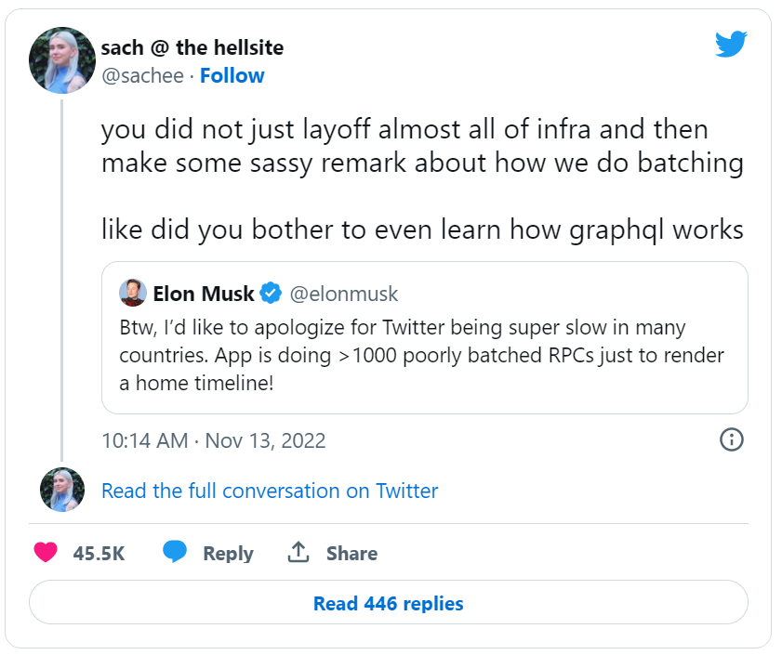Open the tweet info circle icon
This screenshot has height=655, width=782.
click(x=732, y=439)
